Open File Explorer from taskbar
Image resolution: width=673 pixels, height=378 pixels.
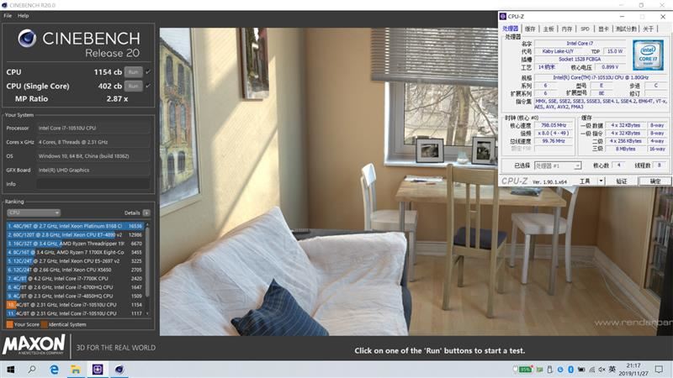76,370
